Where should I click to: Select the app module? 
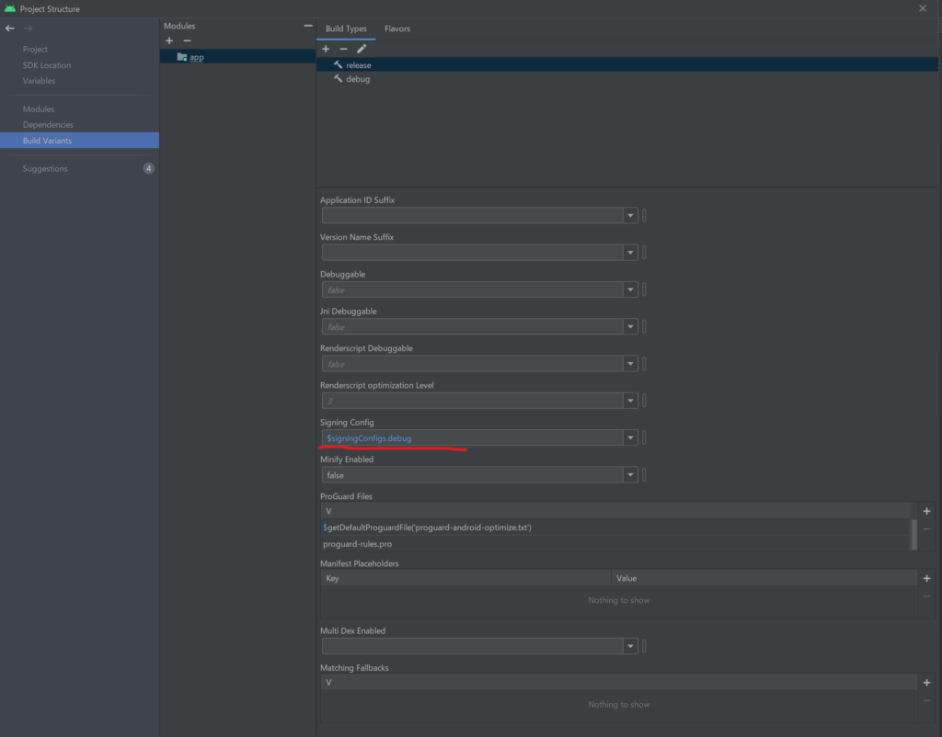coord(238,57)
